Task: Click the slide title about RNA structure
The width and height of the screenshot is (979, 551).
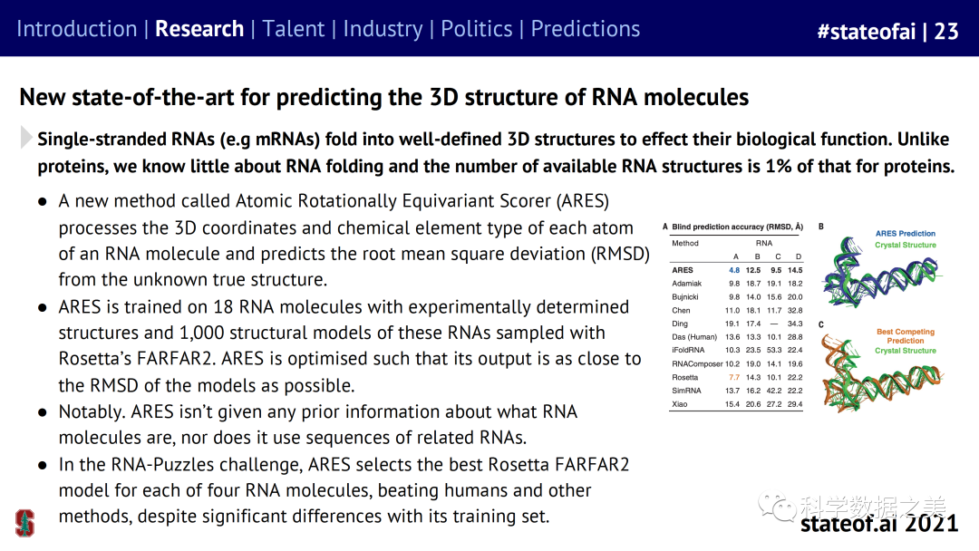Action: click(384, 97)
